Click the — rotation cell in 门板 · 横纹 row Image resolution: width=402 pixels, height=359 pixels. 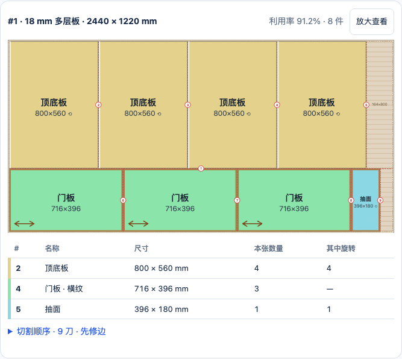coord(330,289)
